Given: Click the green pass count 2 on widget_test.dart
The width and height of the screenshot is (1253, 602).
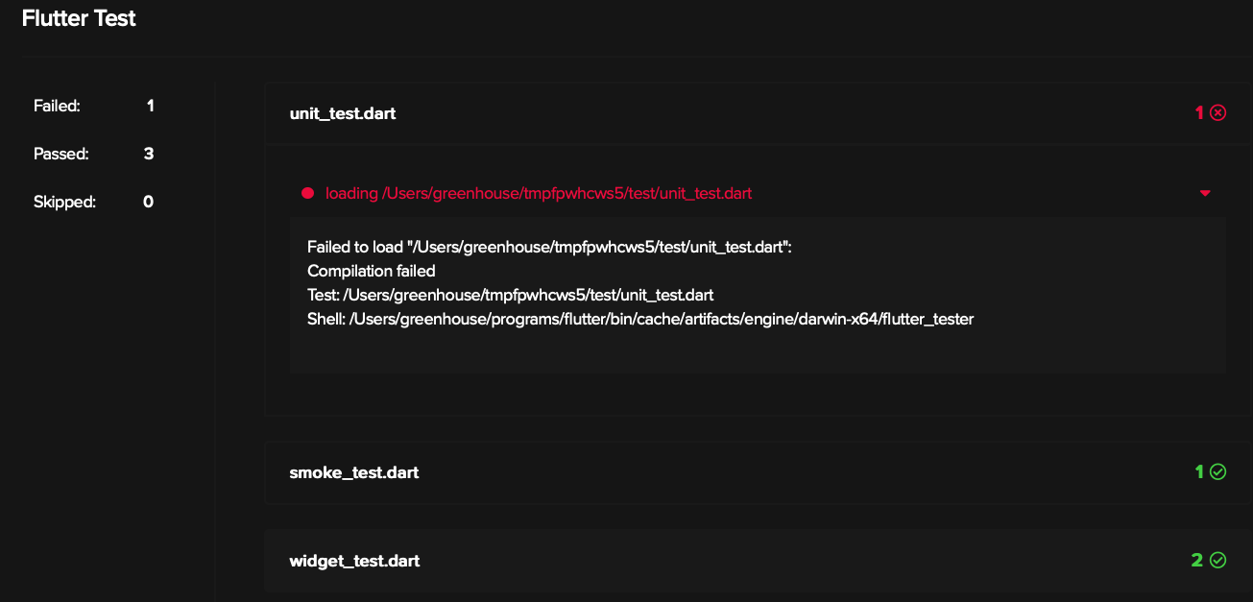Looking at the screenshot, I should pos(1197,560).
